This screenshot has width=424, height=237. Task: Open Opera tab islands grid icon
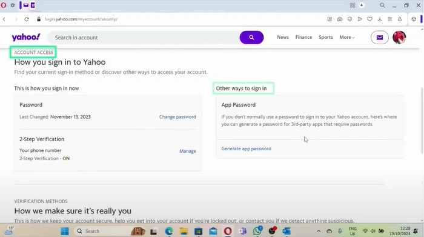[x=353, y=5]
